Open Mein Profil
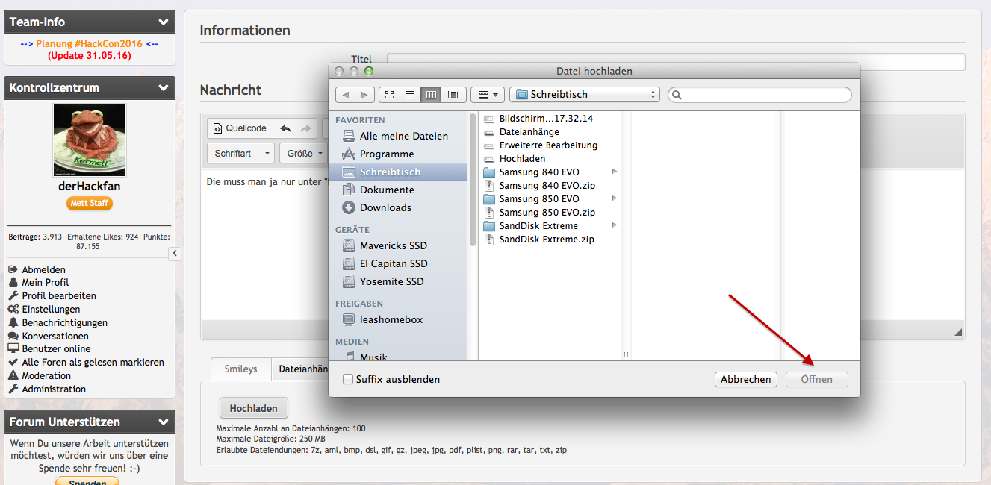Screen dimensions: 991x485 pos(45,282)
